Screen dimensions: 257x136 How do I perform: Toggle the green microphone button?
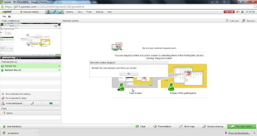[x=54, y=12]
